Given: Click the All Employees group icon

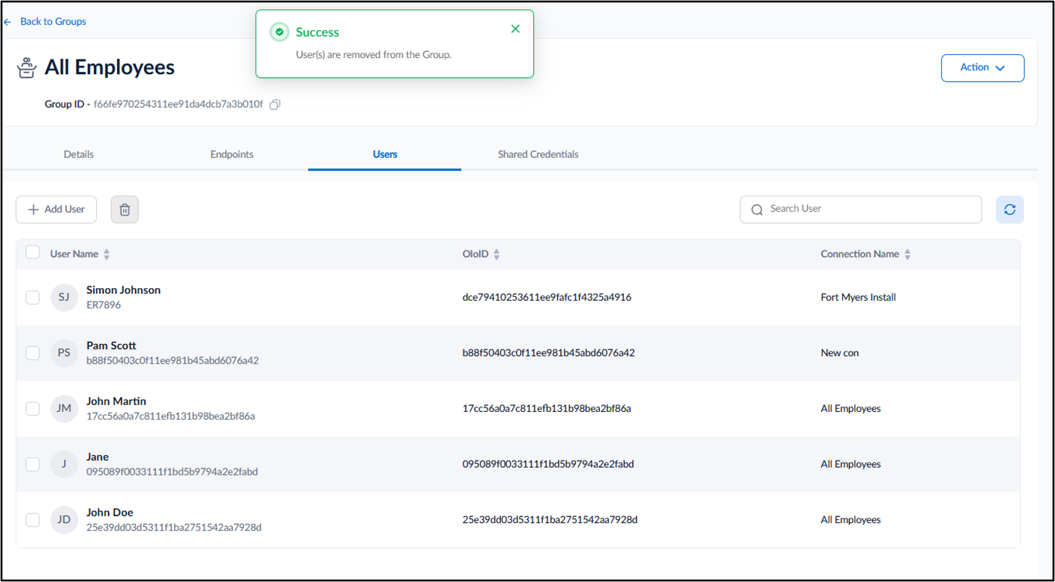Looking at the screenshot, I should pyautogui.click(x=27, y=67).
